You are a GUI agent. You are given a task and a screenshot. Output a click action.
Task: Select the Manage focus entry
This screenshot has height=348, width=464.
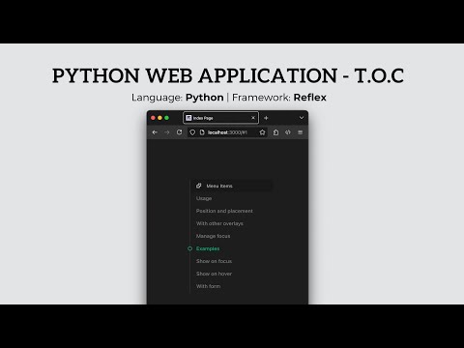pyautogui.click(x=213, y=236)
